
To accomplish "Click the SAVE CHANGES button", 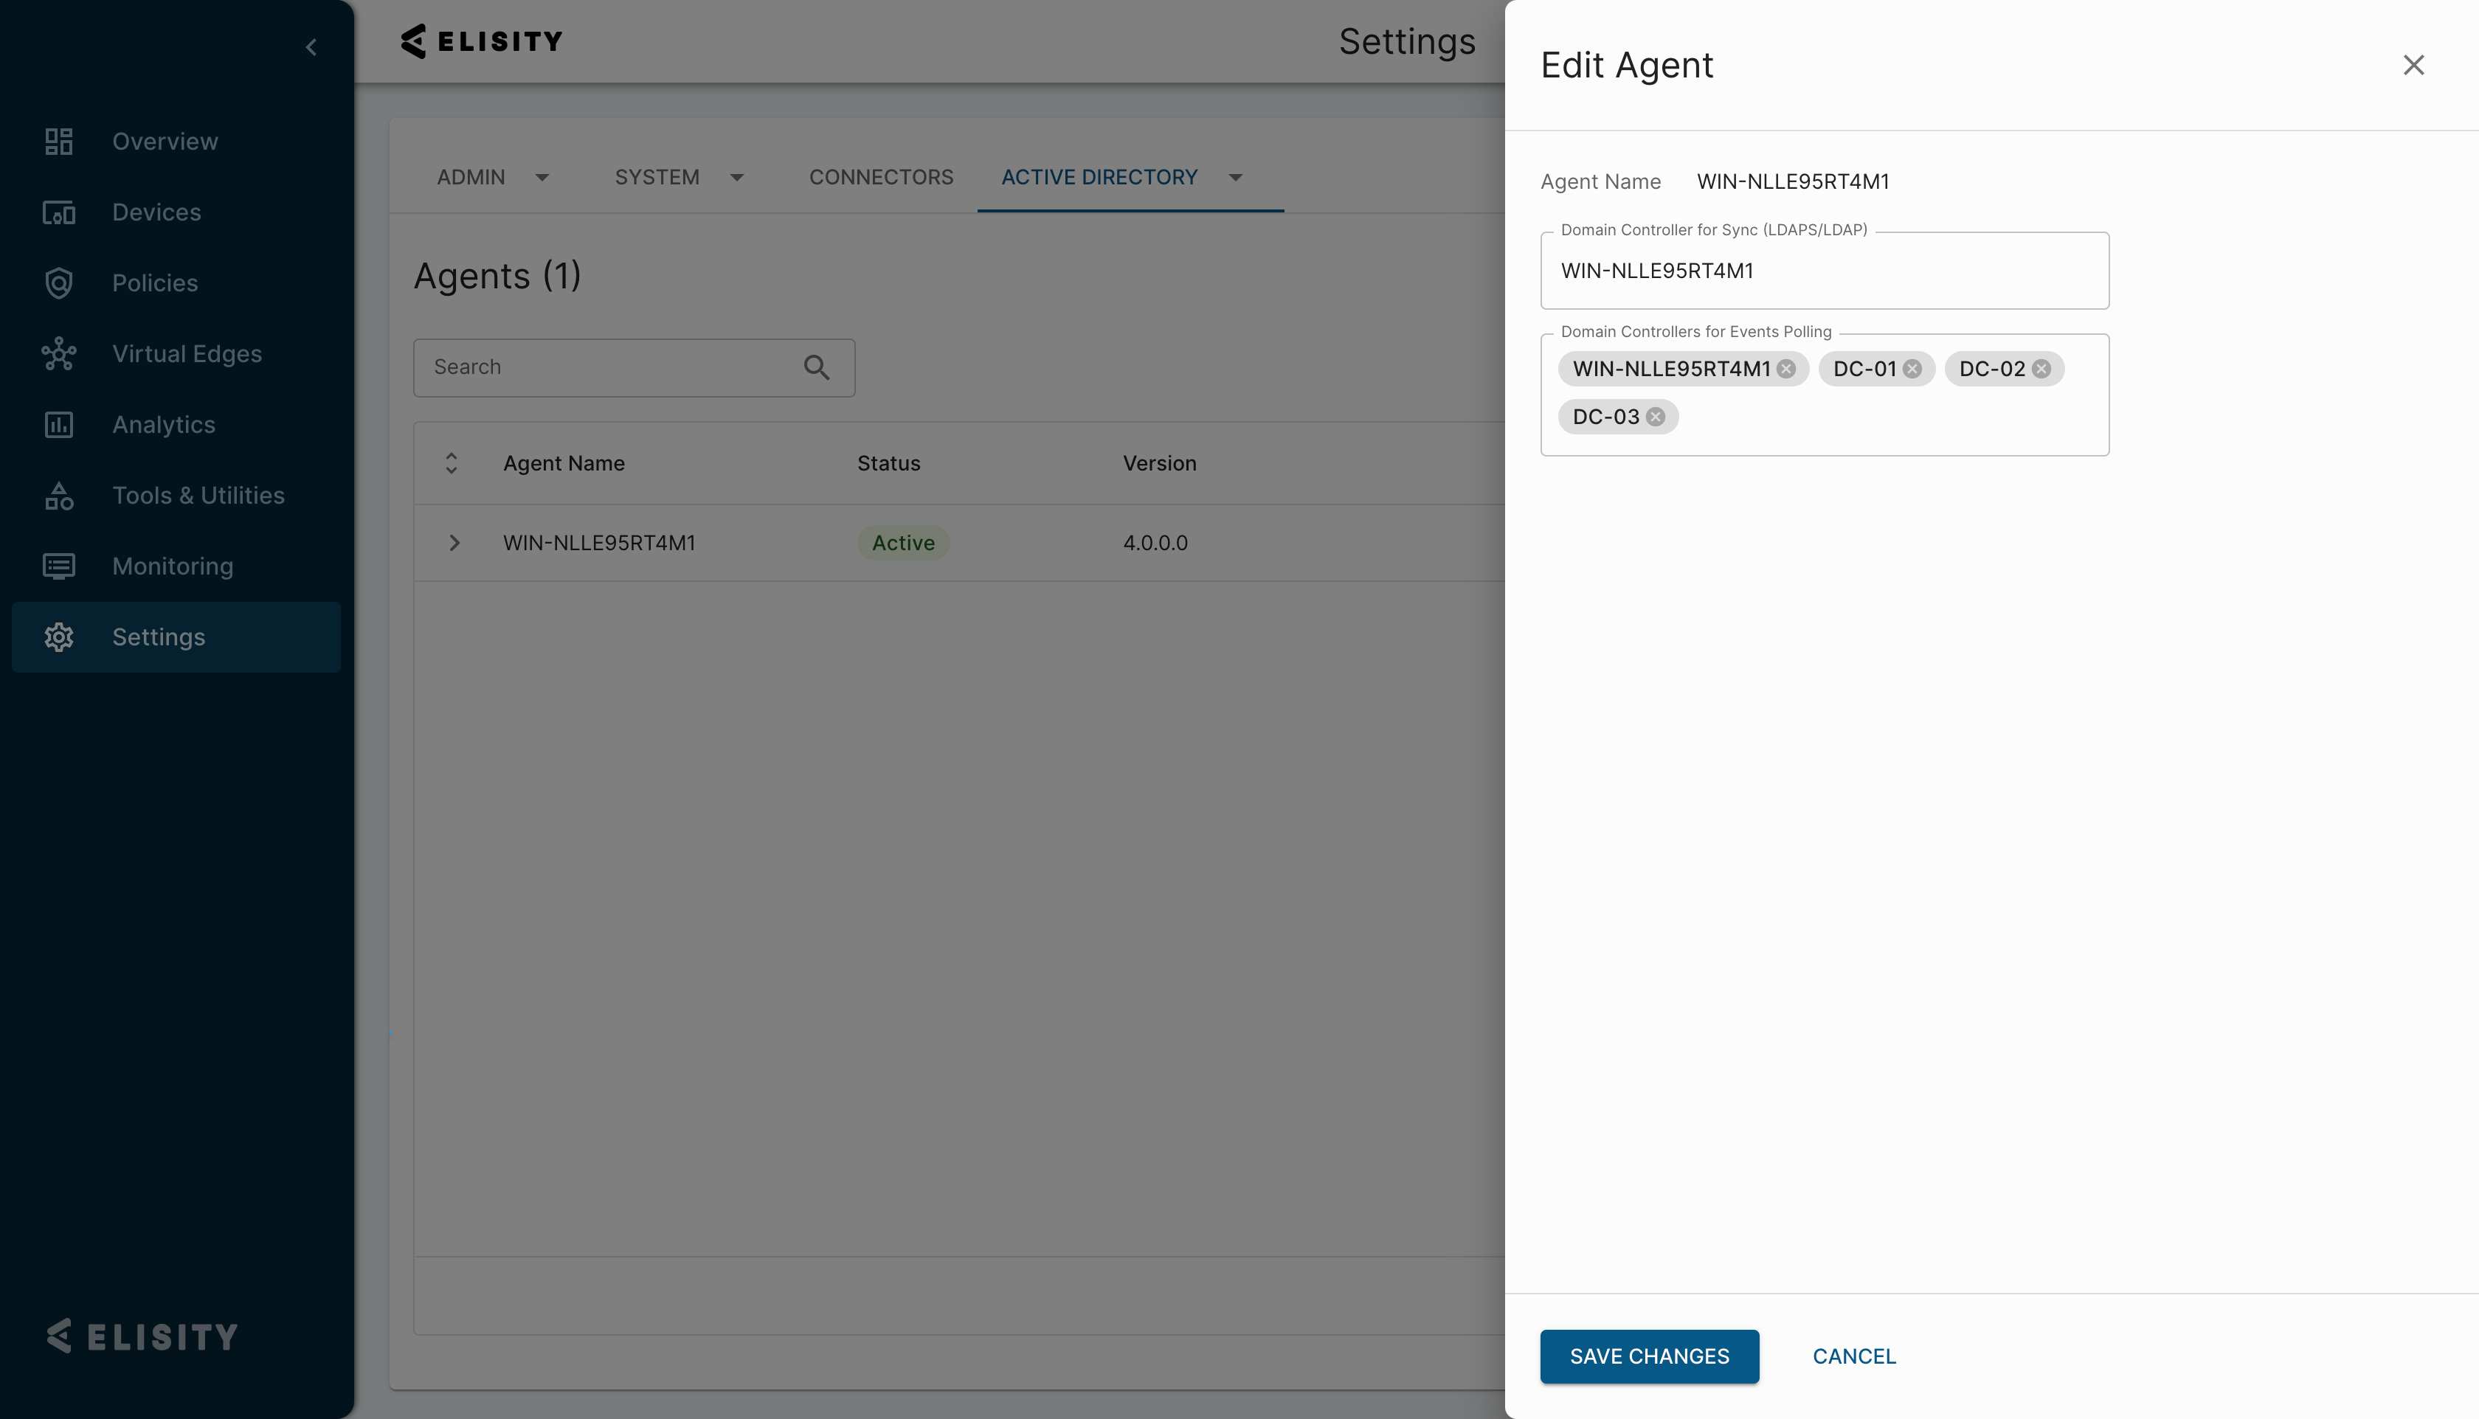I will pyautogui.click(x=1650, y=1356).
